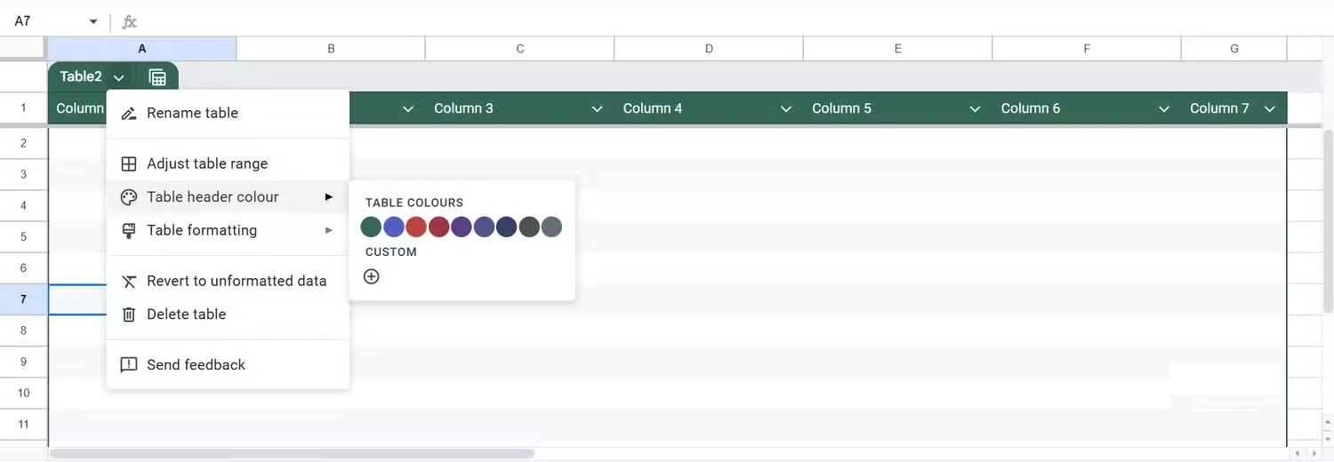This screenshot has width=1334, height=462.
Task: Open Table formatting menu entry
Action: pyautogui.click(x=228, y=231)
